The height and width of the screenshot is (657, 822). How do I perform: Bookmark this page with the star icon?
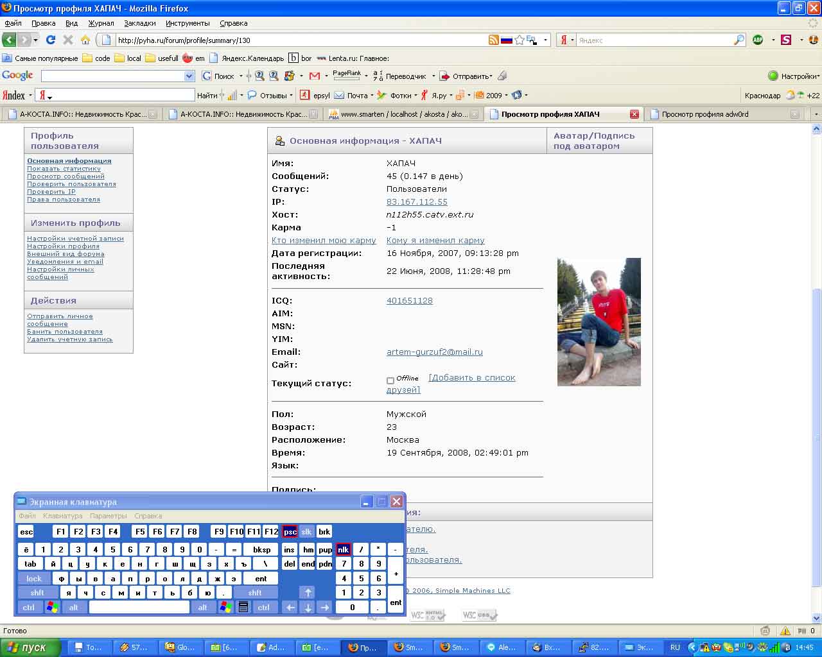(519, 40)
